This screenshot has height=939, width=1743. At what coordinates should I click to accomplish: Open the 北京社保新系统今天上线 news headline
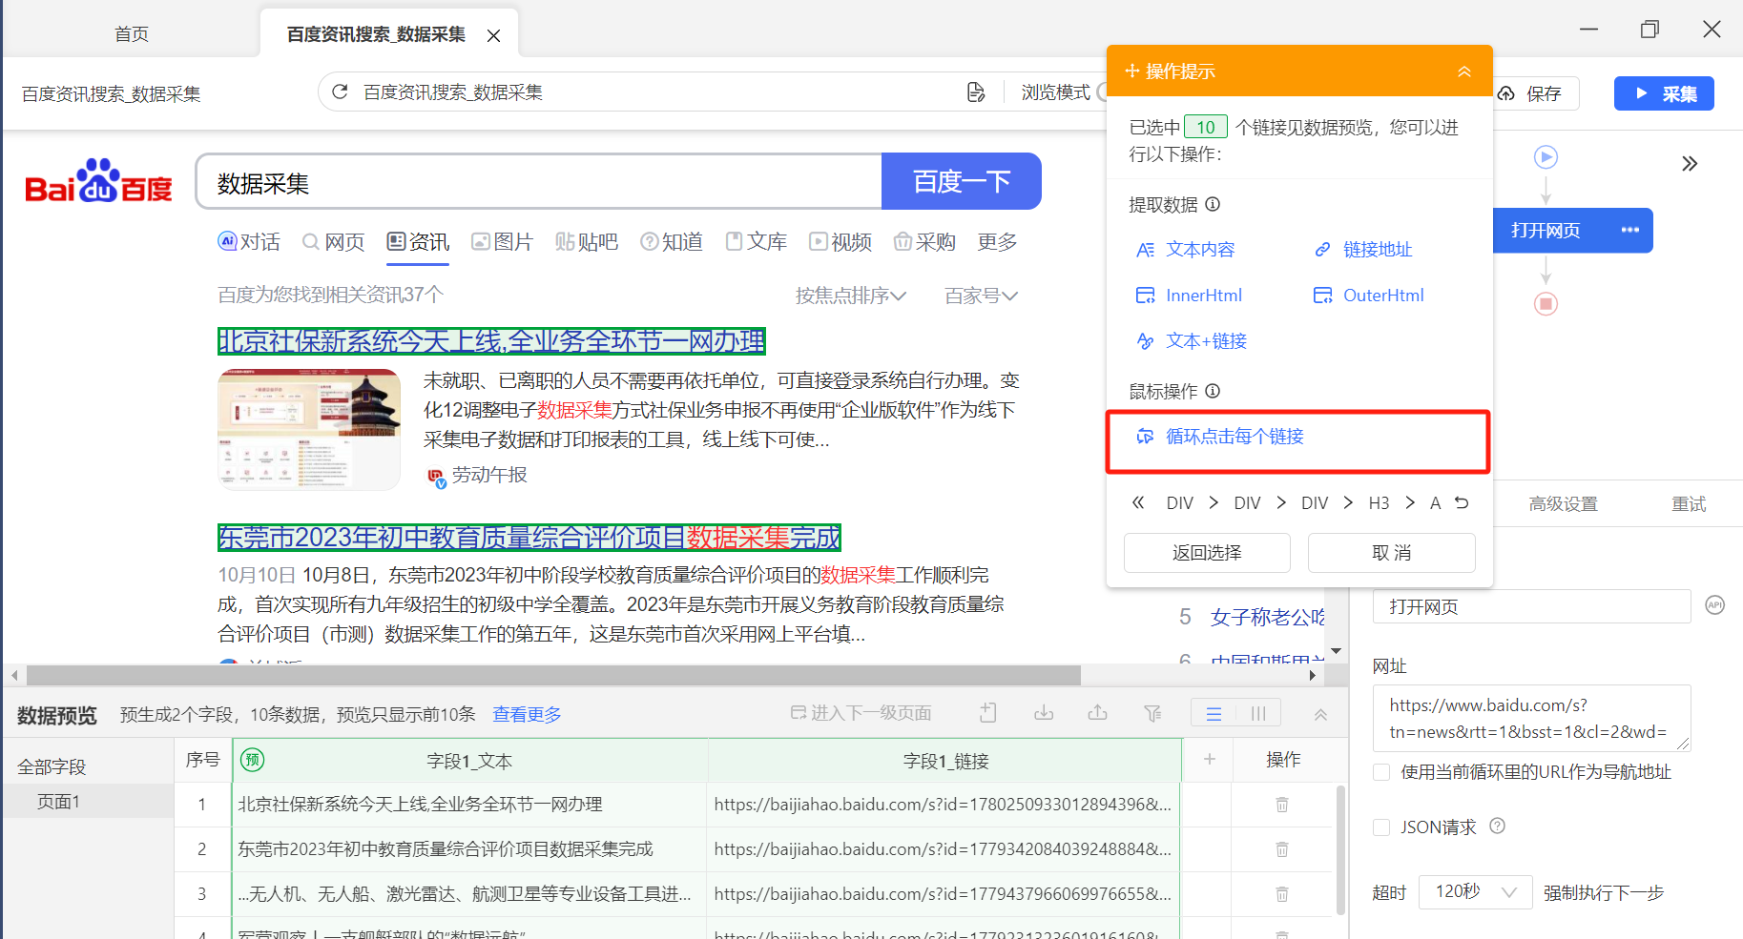coord(491,341)
